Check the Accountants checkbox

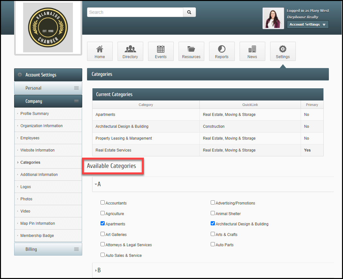point(103,203)
